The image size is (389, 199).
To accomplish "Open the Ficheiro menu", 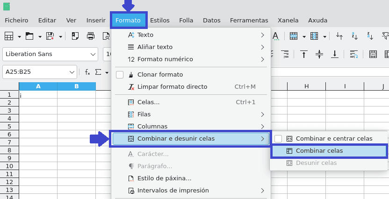I will (16, 21).
